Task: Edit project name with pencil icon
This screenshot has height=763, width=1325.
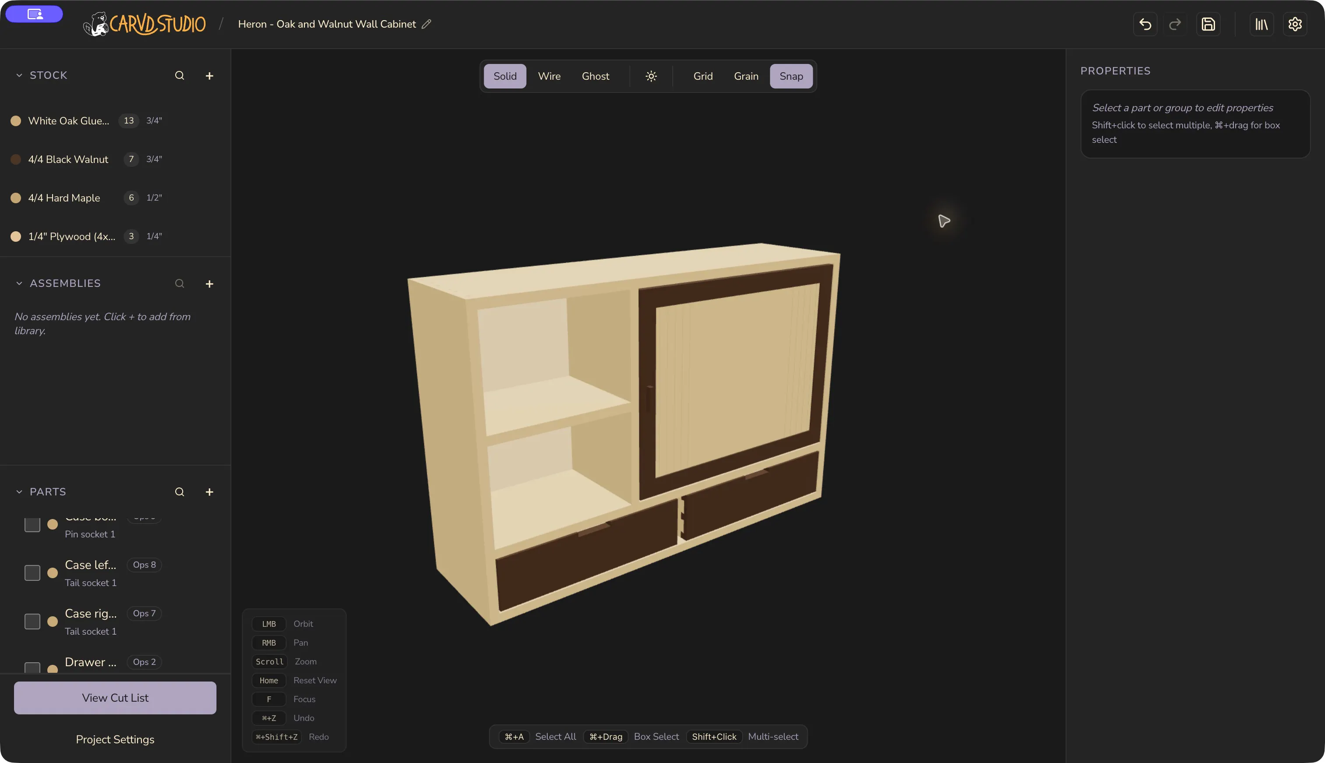Action: coord(427,24)
